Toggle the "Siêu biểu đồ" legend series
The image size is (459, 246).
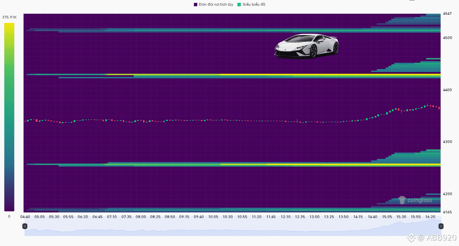(x=254, y=4)
